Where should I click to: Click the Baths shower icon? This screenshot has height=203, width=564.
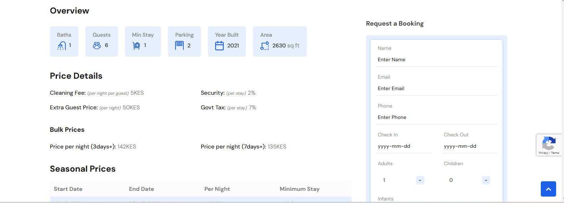point(61,46)
